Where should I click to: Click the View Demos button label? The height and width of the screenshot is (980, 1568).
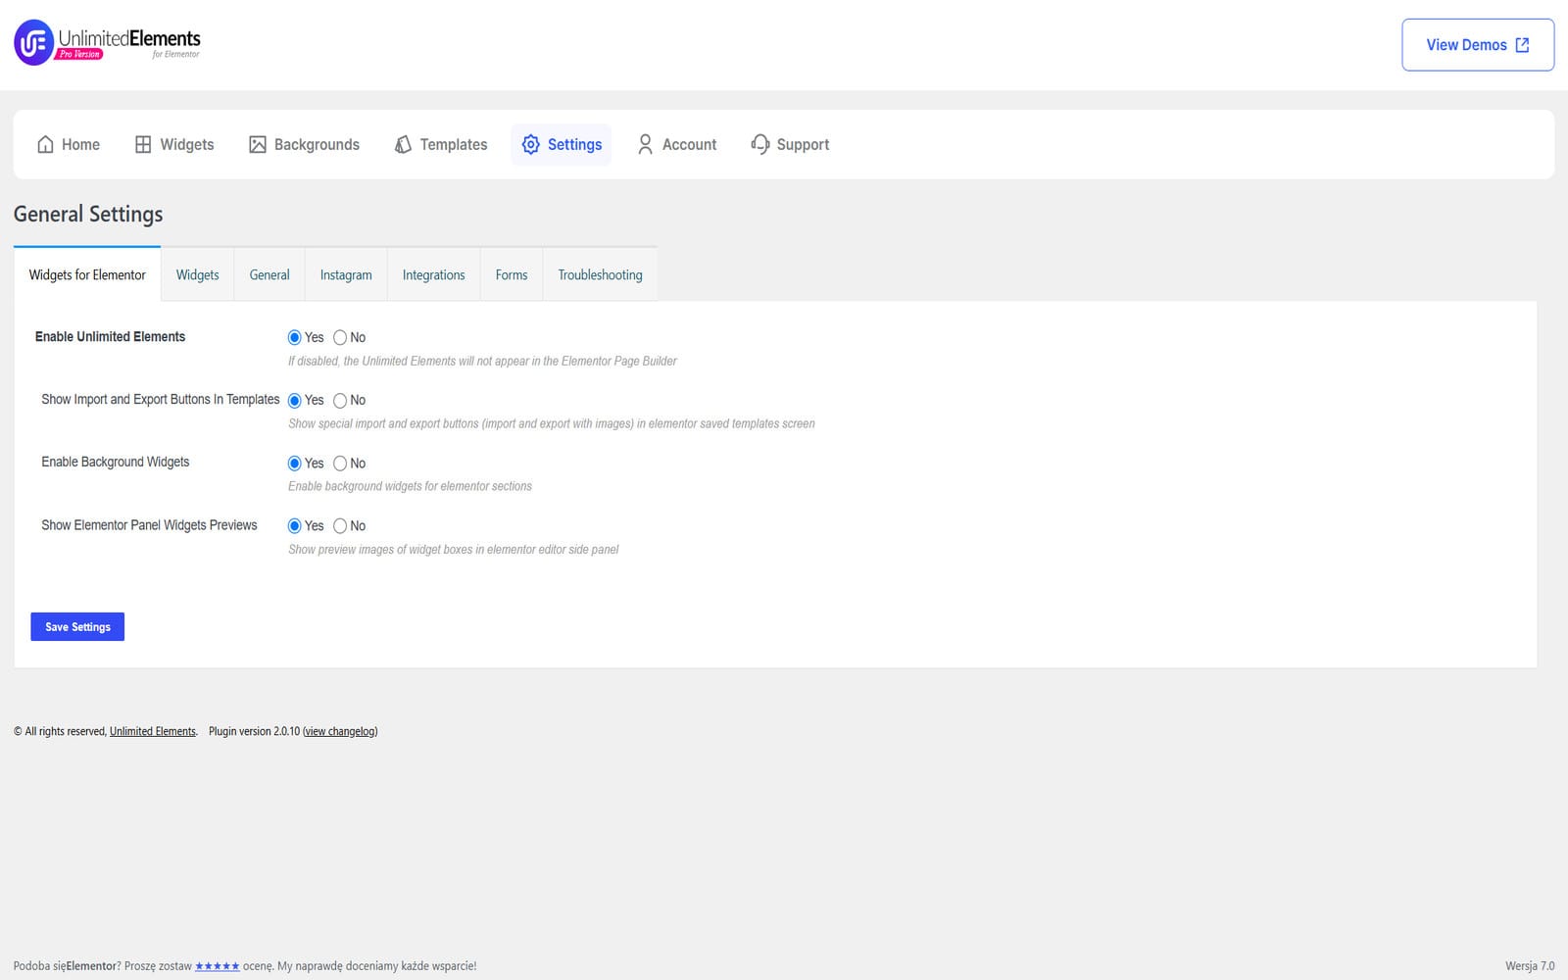click(x=1466, y=45)
